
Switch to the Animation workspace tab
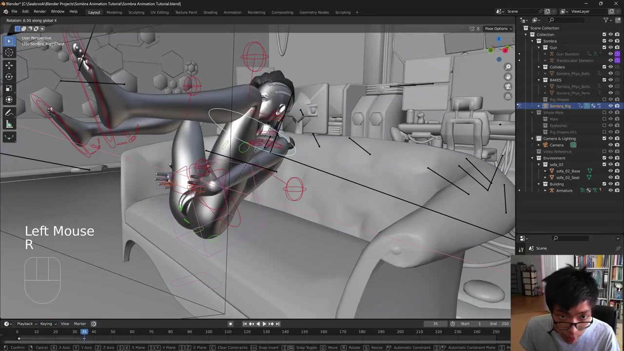[232, 12]
